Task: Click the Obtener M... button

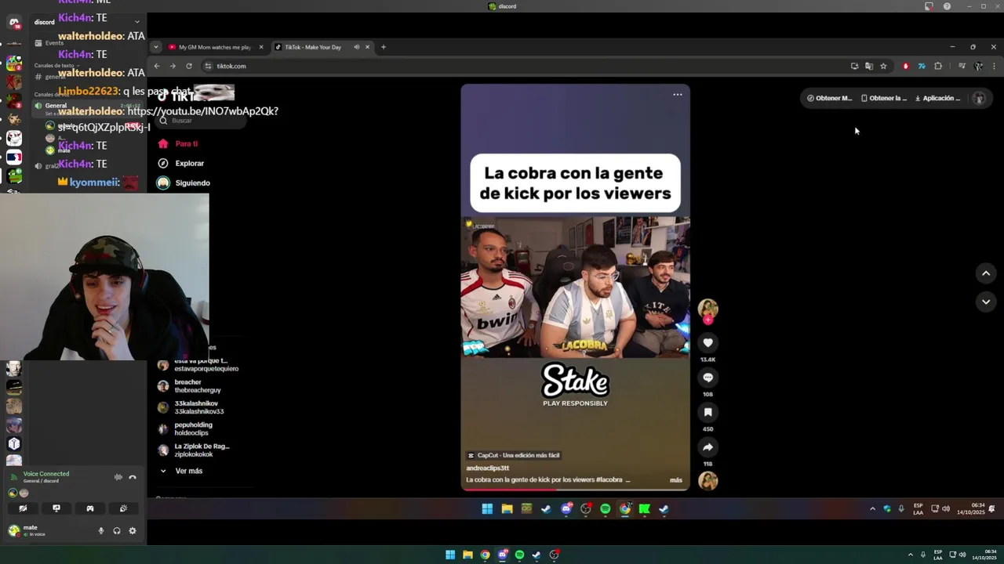Action: [x=829, y=98]
